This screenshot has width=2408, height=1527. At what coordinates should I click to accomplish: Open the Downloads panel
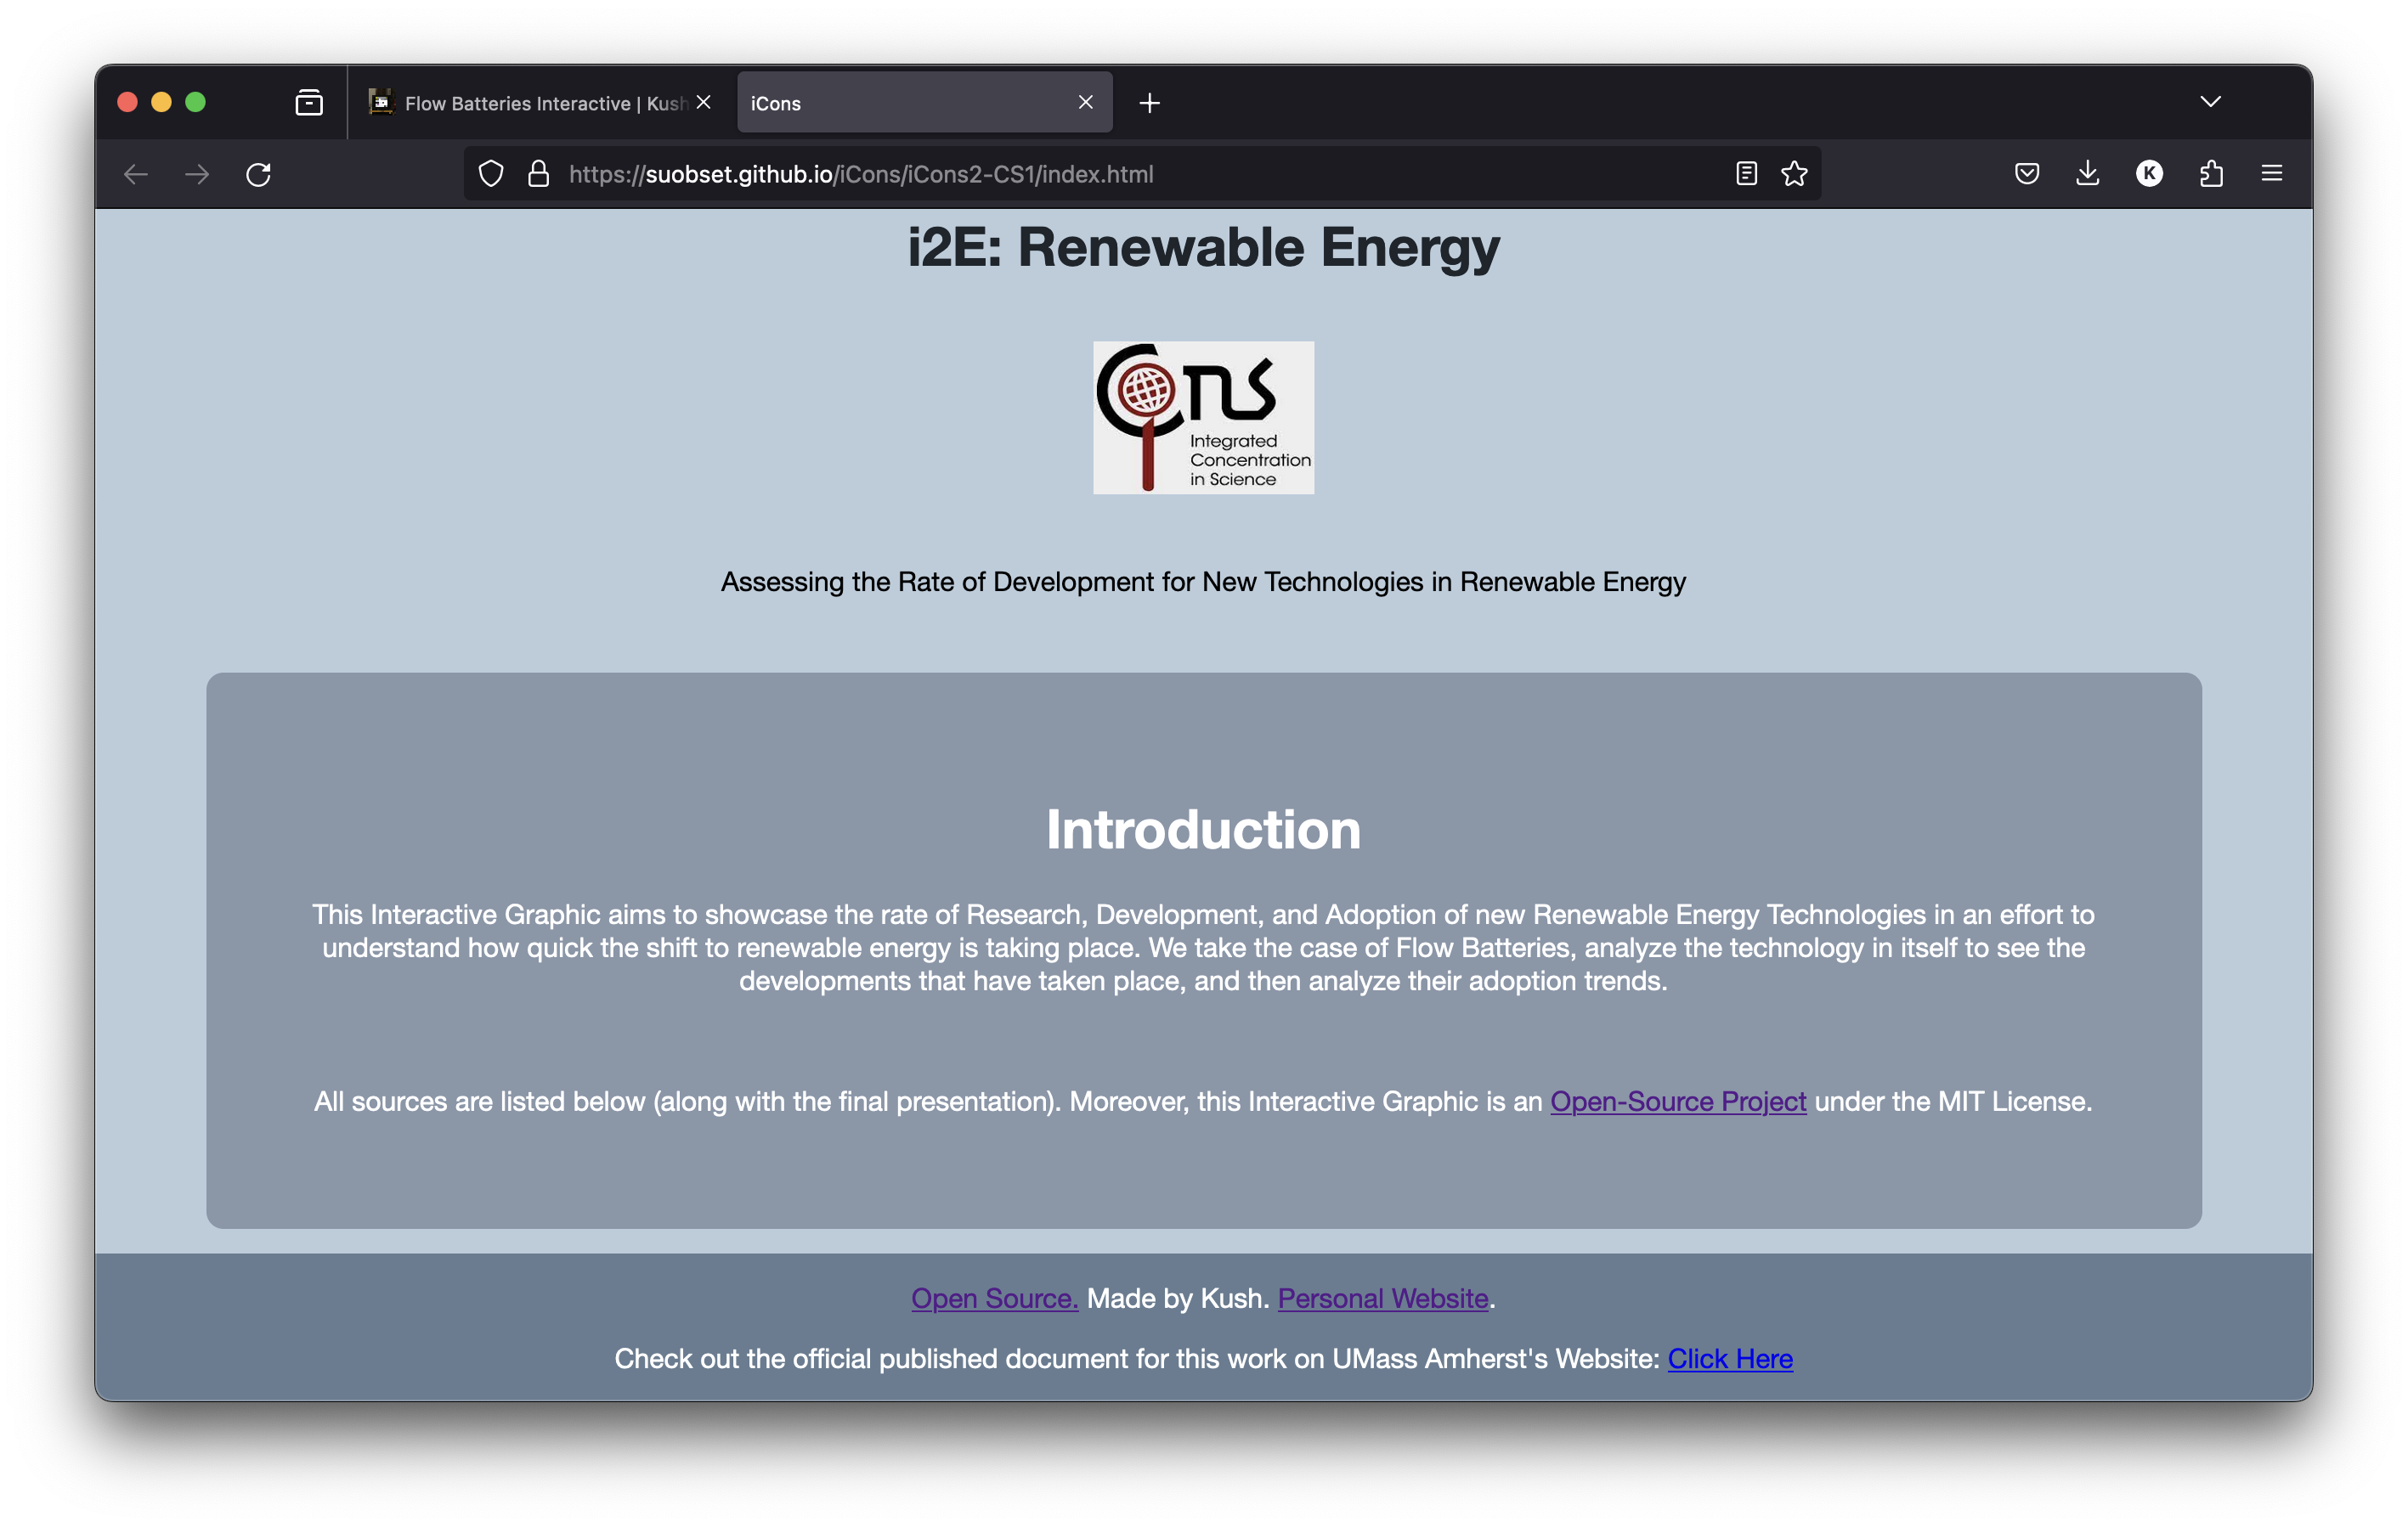tap(2088, 174)
